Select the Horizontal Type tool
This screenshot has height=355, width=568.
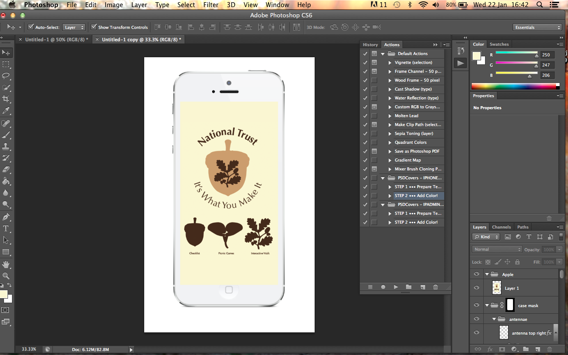coord(6,229)
